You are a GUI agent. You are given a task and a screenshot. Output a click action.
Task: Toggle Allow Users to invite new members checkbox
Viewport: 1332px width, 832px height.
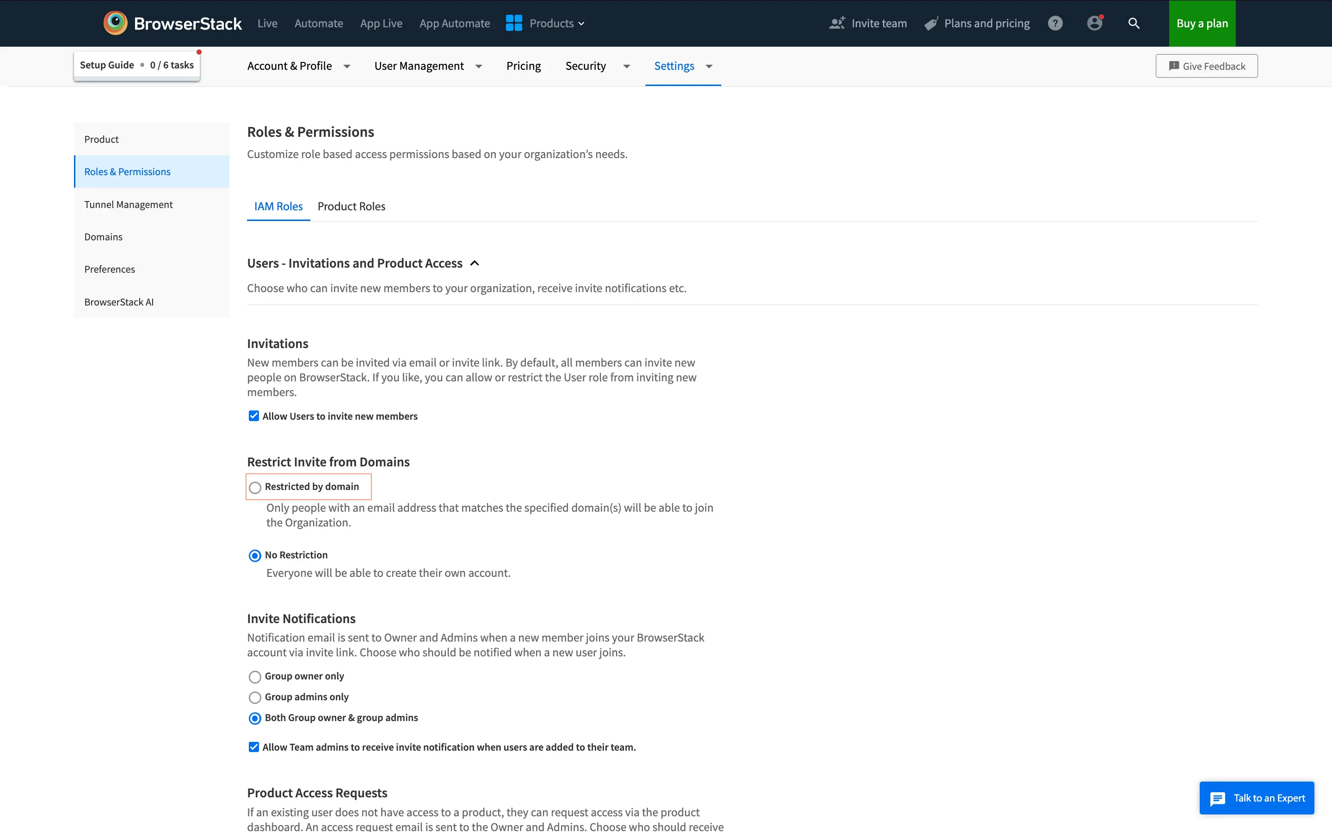coord(253,416)
